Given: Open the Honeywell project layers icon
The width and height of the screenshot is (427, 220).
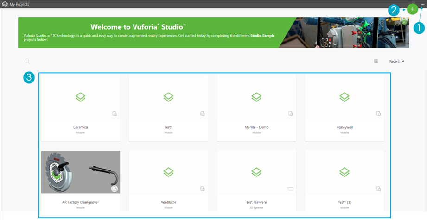Looking at the screenshot, I should click(344, 97).
